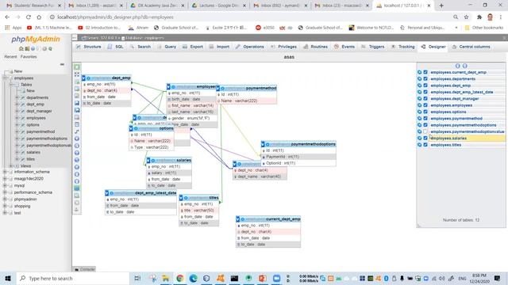The height and width of the screenshot is (285, 508).
Task: Uncheck employees.titles checkbox
Action: click(x=425, y=145)
